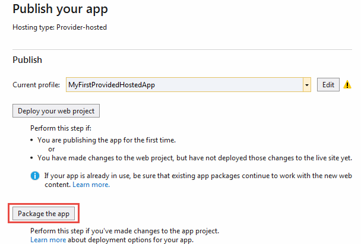Open Learn more about deployment options link
Image resolution: width=361 pixels, height=244 pixels.
click(48, 240)
